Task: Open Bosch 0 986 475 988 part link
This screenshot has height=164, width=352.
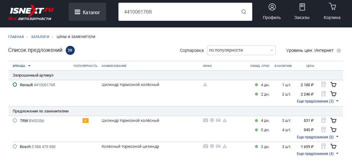Action: pos(38,147)
